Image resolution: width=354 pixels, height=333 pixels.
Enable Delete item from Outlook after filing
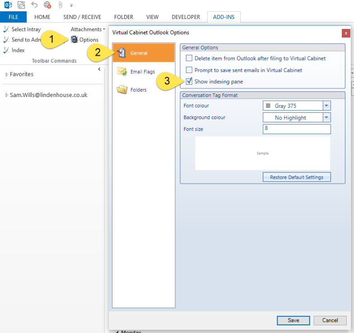[189, 58]
